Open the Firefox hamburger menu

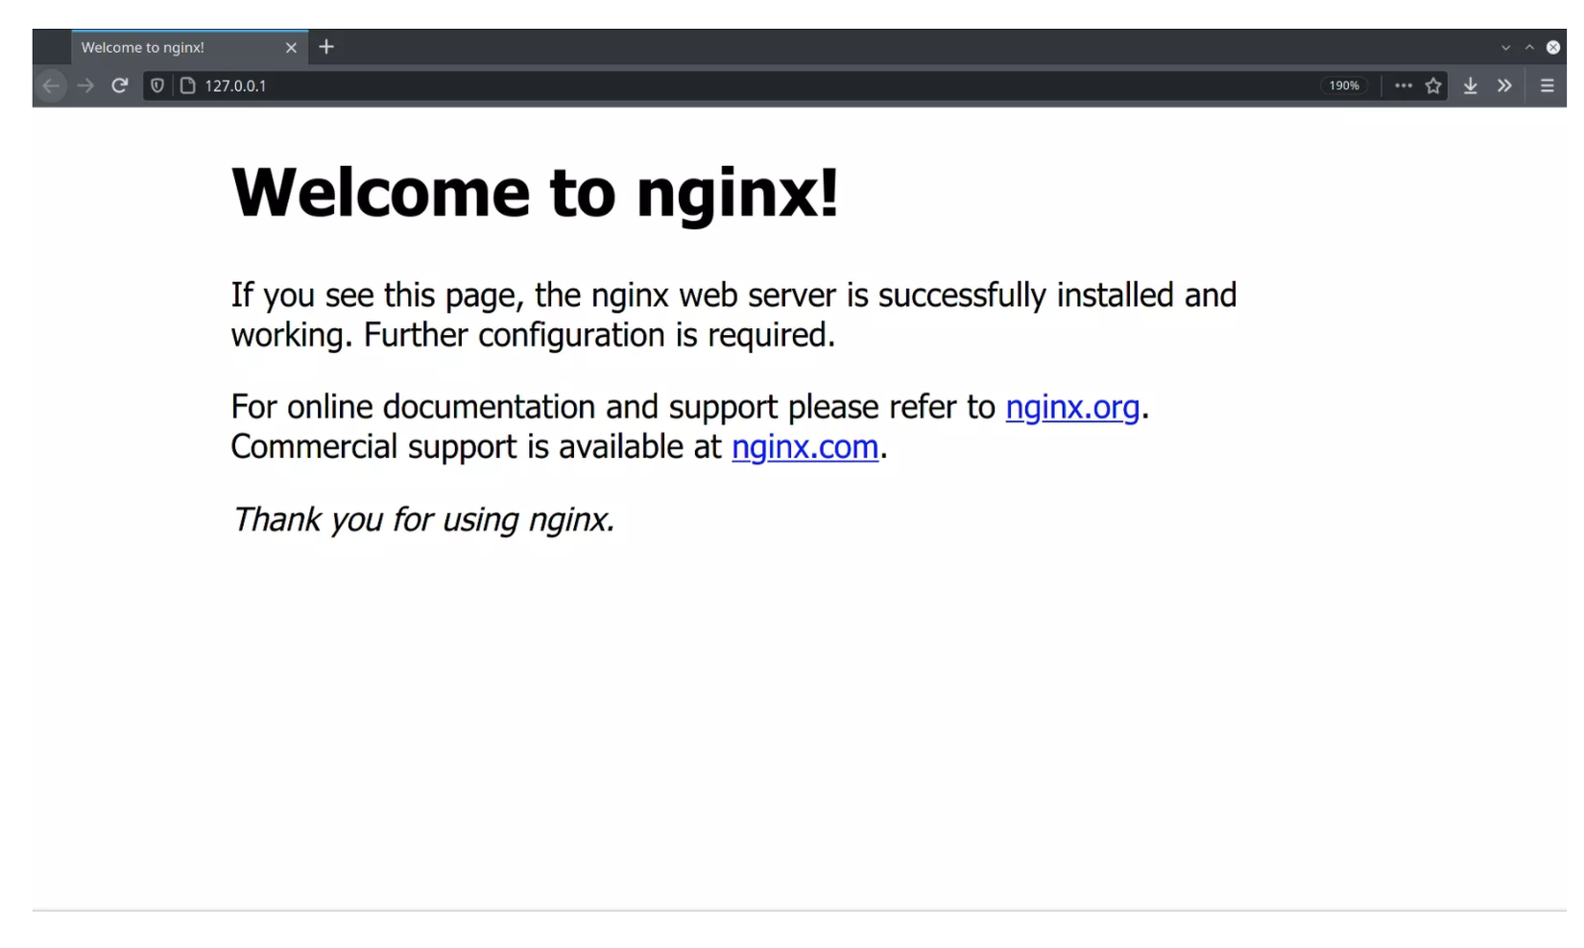click(1547, 85)
